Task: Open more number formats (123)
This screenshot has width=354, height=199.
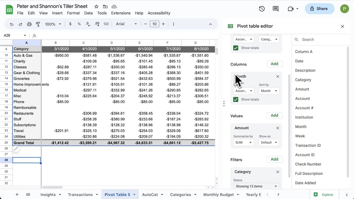Action: click(106, 24)
